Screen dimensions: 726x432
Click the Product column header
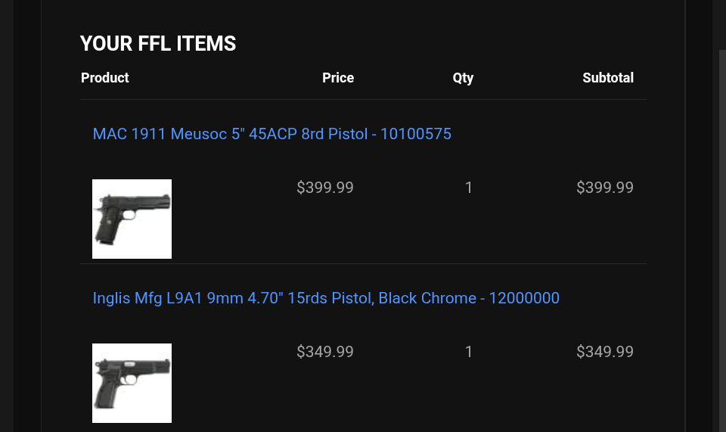104,78
